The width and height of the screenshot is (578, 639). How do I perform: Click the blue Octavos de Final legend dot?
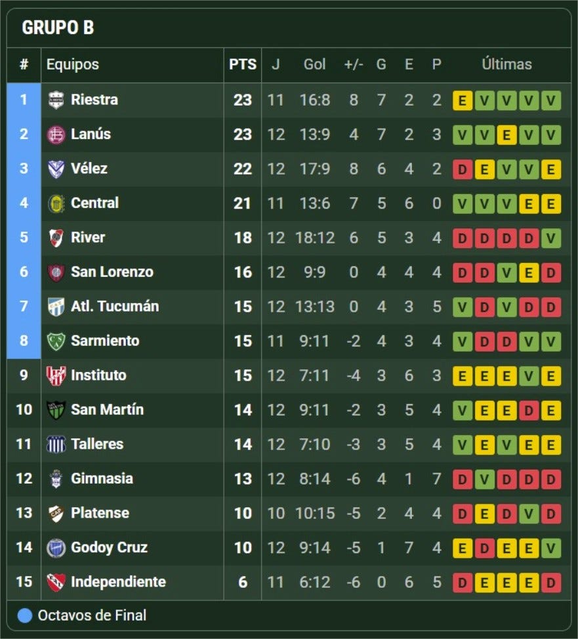point(25,615)
